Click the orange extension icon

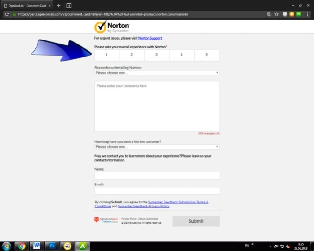coord(292,14)
